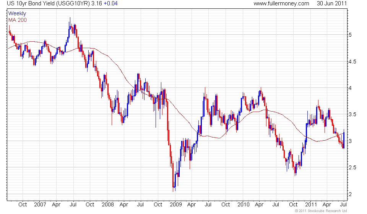The image size is (367, 214).
Task: Click the 3.5 yield axis label
Action: pos(352,115)
